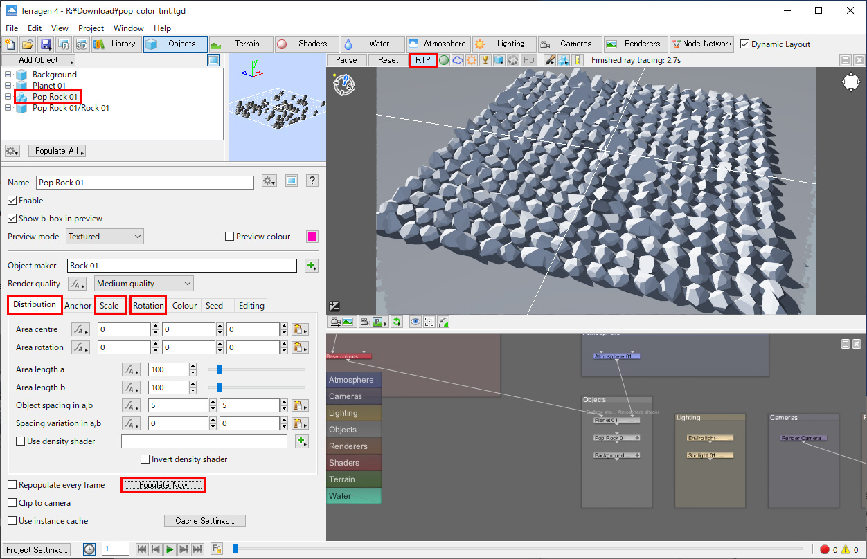Uncheck the Dynamic Layout checkbox

tap(745, 44)
